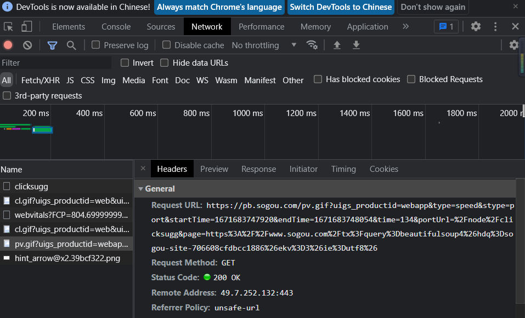Viewport: 525px width, 318px height.
Task: Filter requests by Manifest type
Action: click(260, 80)
